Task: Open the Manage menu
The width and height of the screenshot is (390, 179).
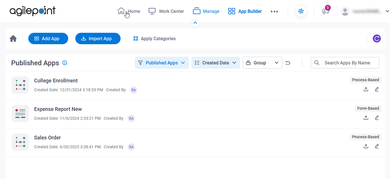Action: point(206,11)
